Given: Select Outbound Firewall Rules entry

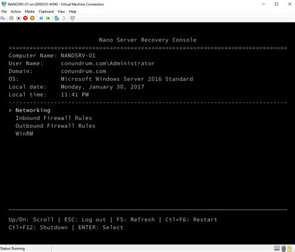Looking at the screenshot, I should pos(55,126).
